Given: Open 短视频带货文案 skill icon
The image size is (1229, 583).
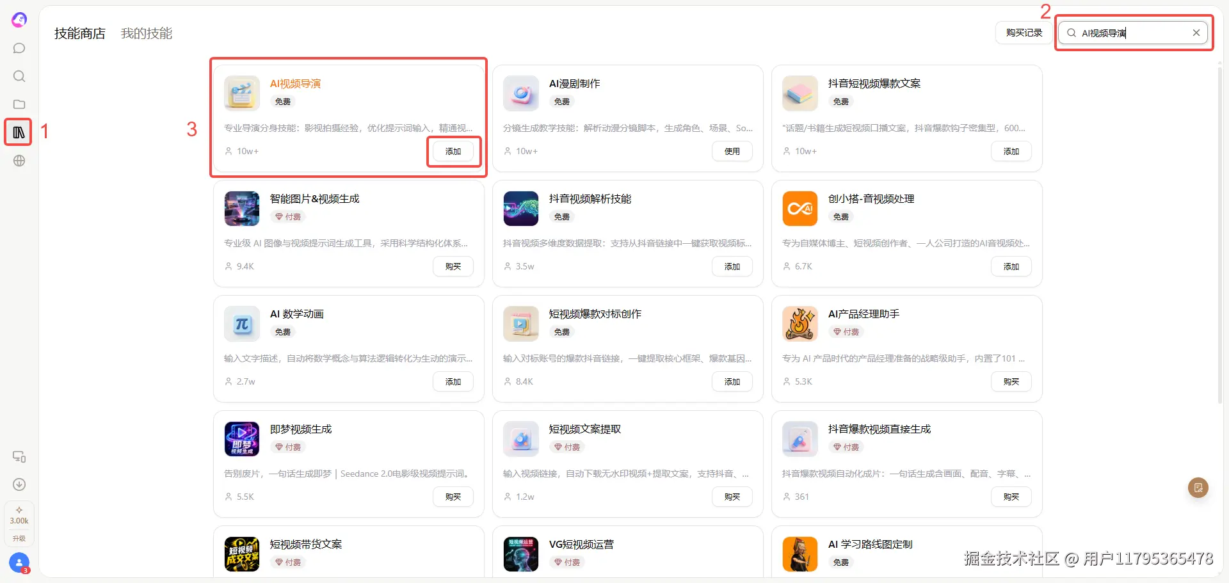Looking at the screenshot, I should [x=242, y=554].
